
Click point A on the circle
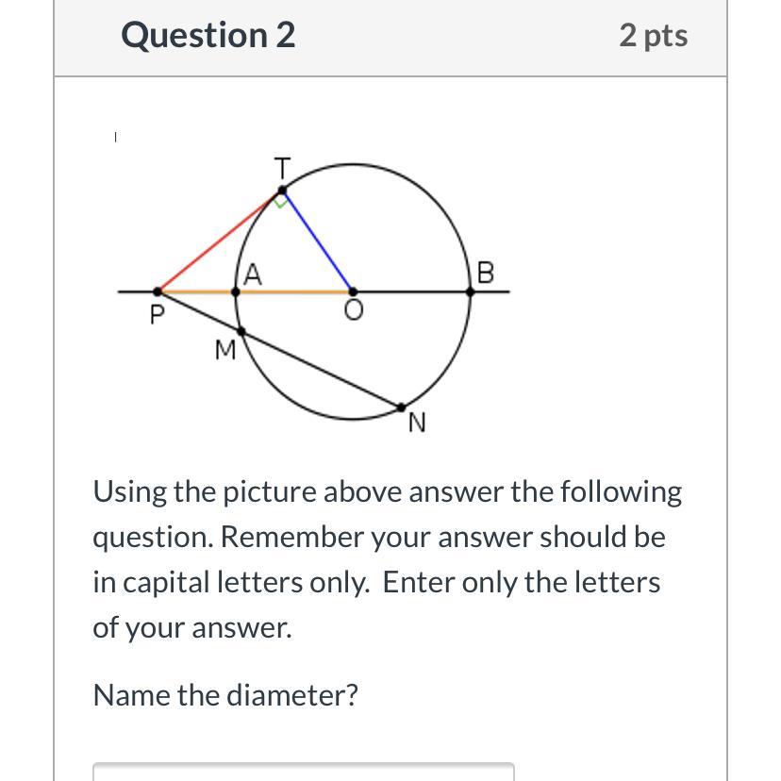click(x=236, y=292)
